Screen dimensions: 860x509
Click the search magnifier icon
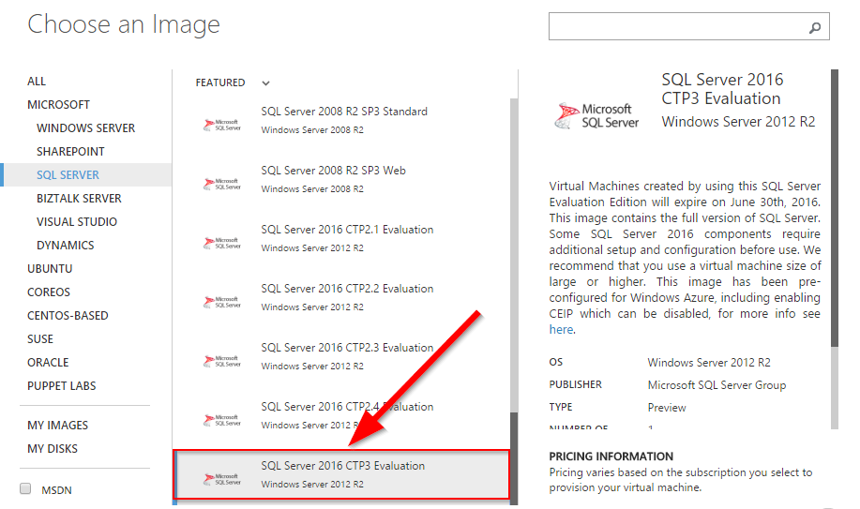tap(815, 27)
